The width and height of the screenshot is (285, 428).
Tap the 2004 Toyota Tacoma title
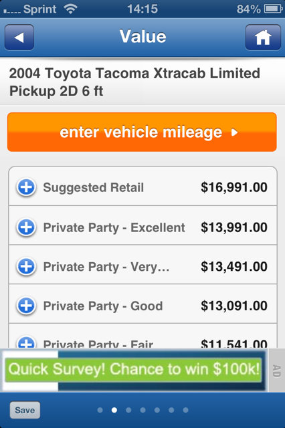[x=134, y=82]
